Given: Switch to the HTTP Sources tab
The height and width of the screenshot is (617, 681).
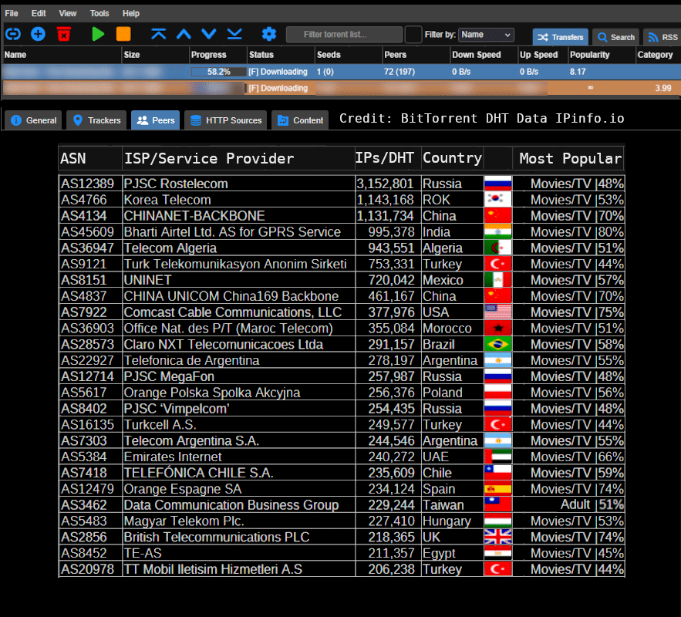Looking at the screenshot, I should coord(226,120).
